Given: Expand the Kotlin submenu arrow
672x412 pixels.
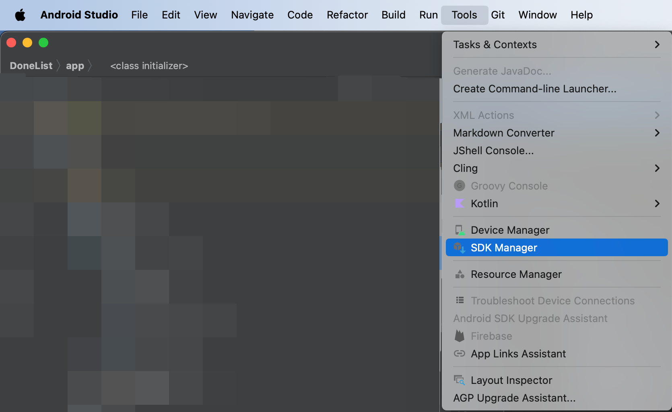Looking at the screenshot, I should (x=657, y=204).
